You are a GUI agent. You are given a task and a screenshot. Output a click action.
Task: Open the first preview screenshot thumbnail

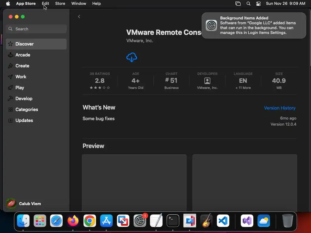click(x=134, y=183)
